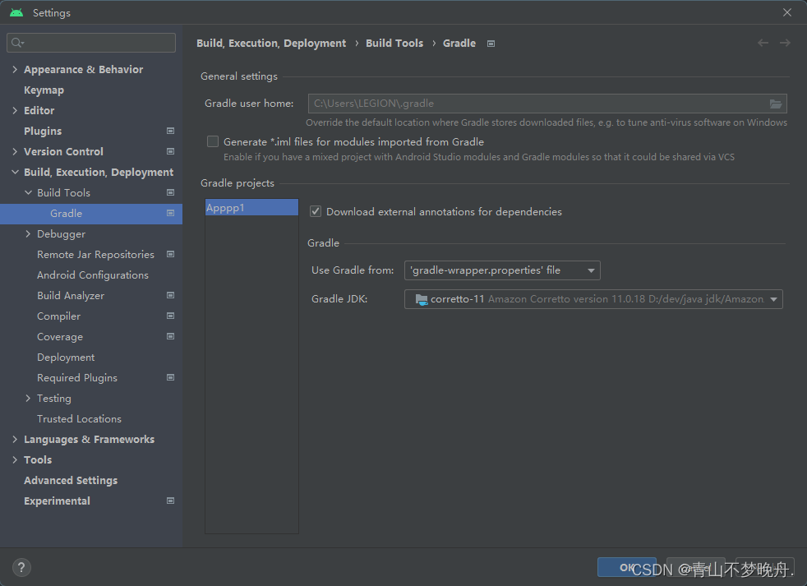The image size is (807, 586).
Task: Click the project-level icon next to Required Plugins
Action: pos(170,377)
